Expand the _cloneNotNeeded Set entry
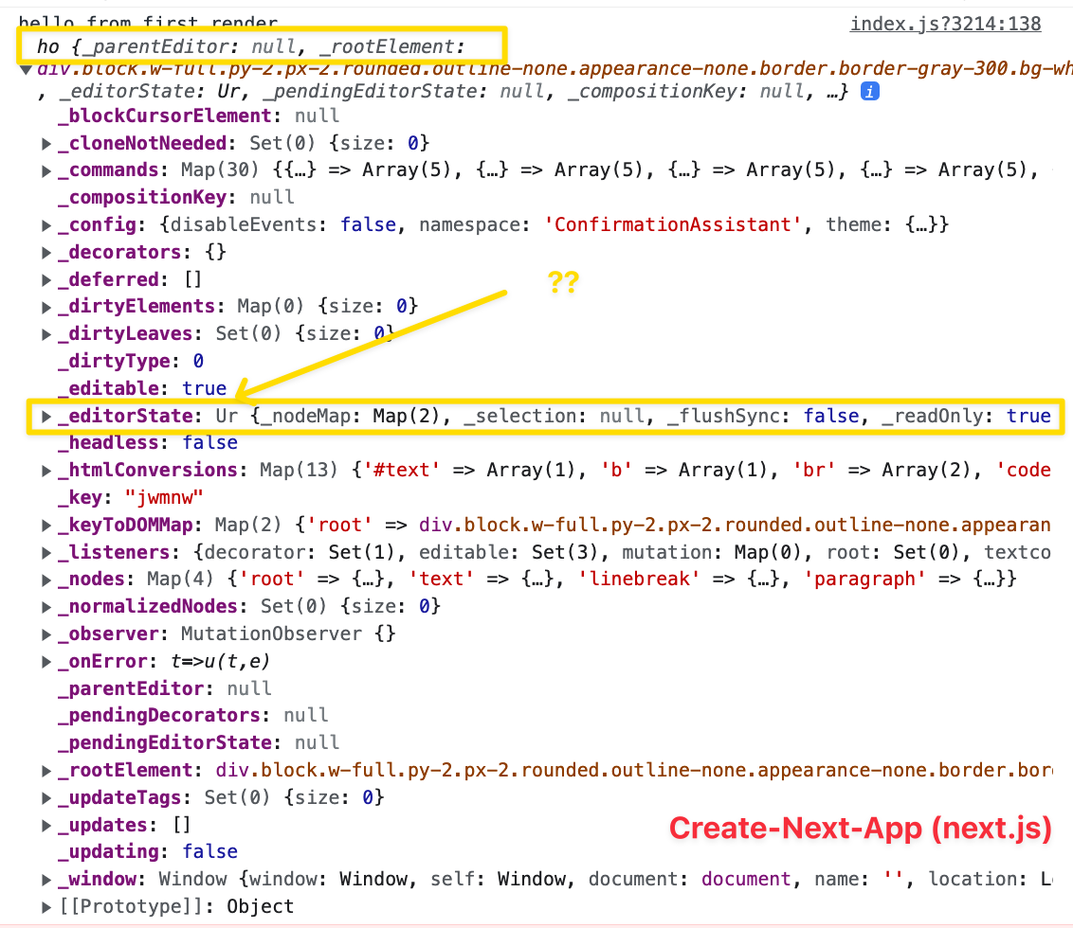 click(x=45, y=144)
